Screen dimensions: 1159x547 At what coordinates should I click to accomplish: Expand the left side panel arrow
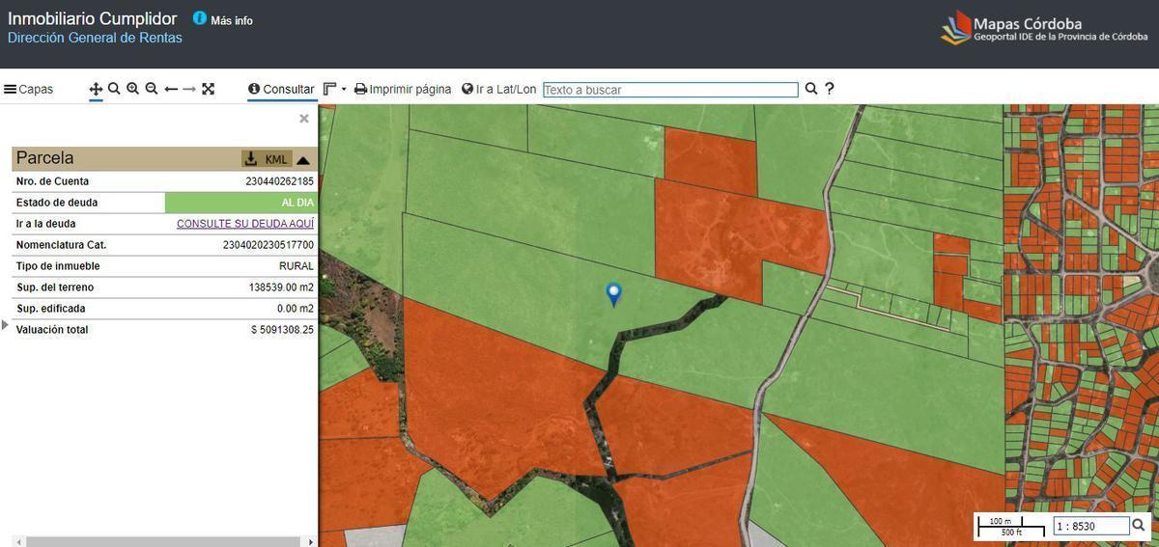(5, 325)
